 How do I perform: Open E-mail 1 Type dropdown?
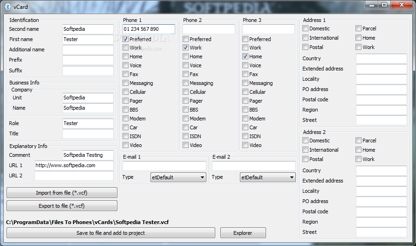(x=178, y=177)
